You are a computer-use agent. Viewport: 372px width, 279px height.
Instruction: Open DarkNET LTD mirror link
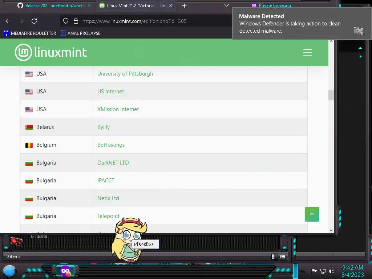pos(113,163)
